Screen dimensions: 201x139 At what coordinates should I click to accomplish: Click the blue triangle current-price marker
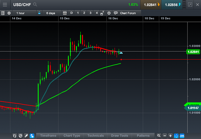[121, 52]
